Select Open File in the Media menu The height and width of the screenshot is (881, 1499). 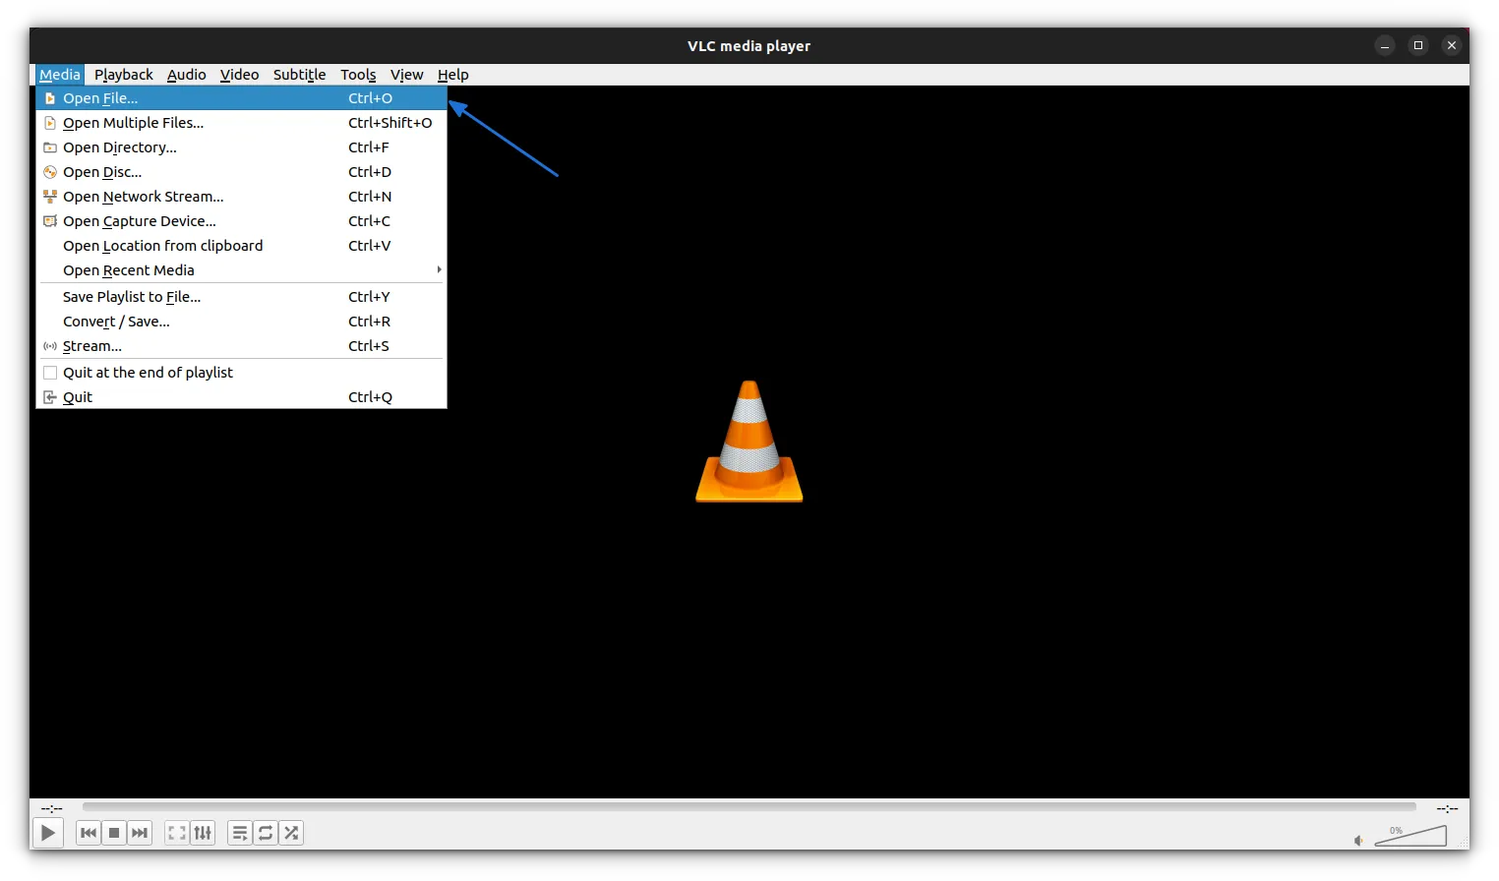tap(99, 97)
